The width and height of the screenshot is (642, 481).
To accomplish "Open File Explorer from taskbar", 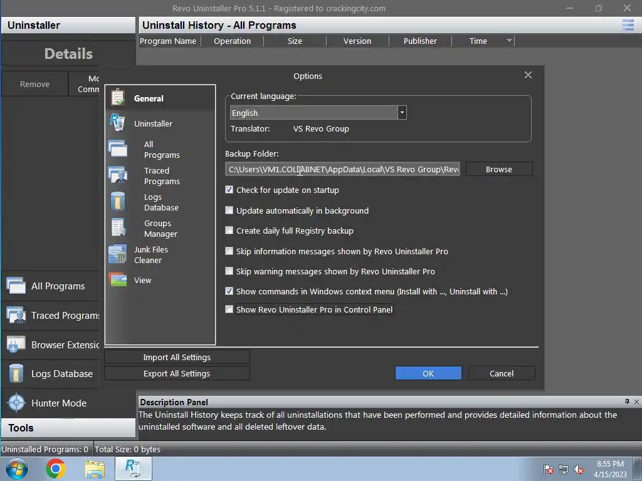I will [95, 469].
